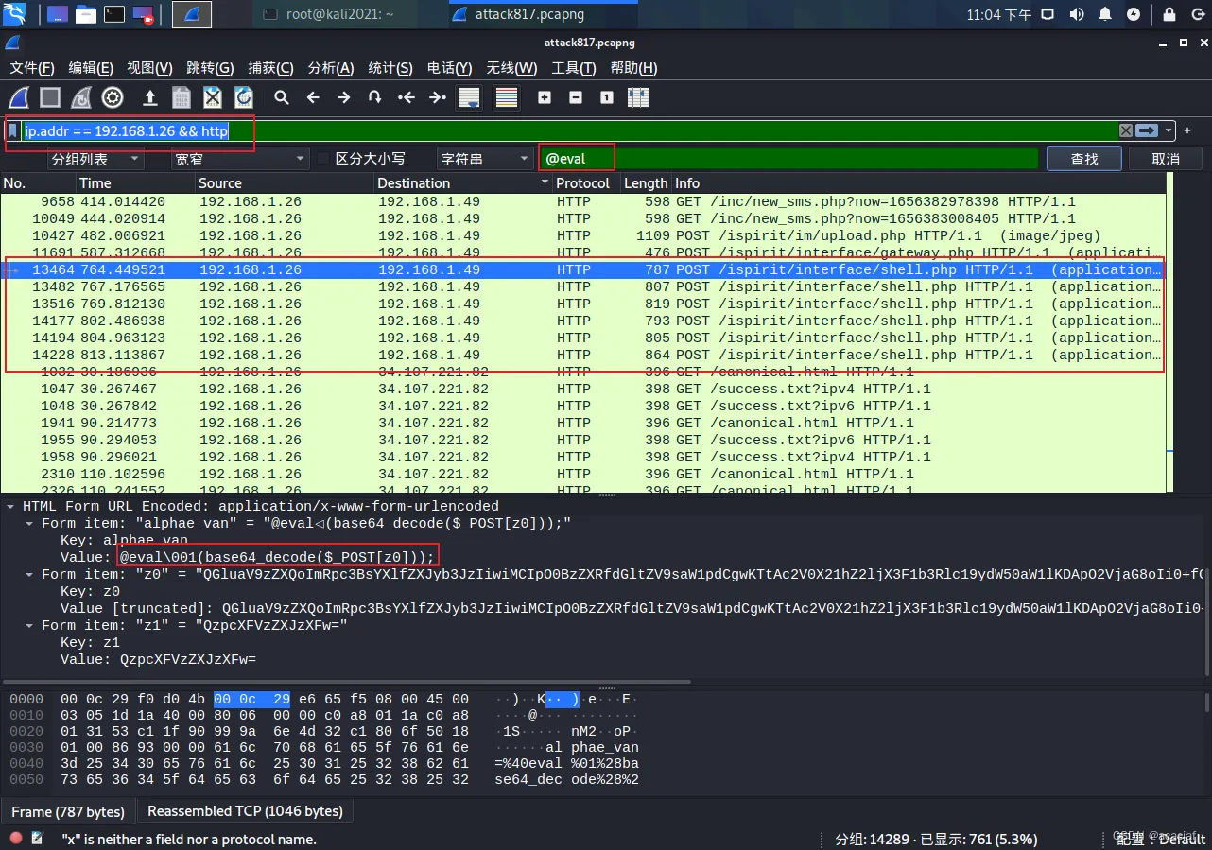Collapse the z0 form item
This screenshot has height=850, width=1212.
(x=30, y=574)
